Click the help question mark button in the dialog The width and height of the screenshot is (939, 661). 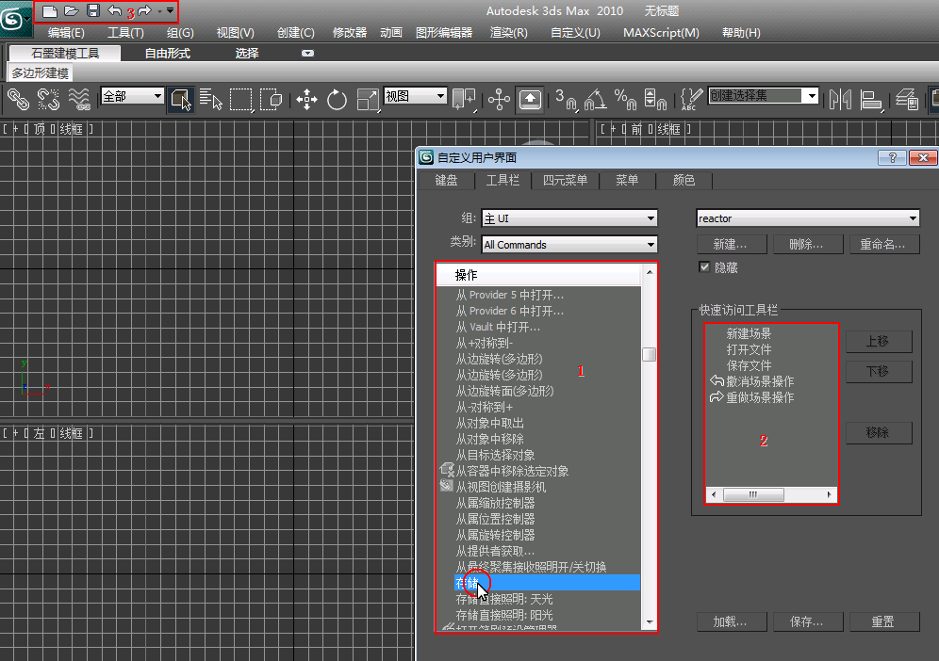[892, 157]
